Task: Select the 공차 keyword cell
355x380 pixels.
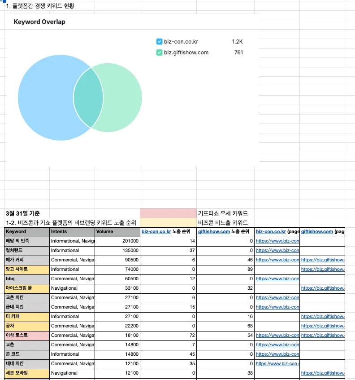Action: click(27, 327)
